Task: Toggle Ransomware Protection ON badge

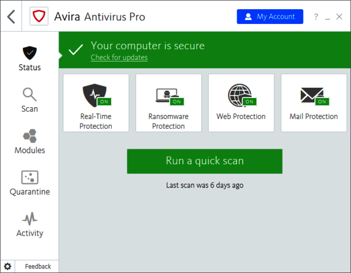Action: tap(177, 101)
